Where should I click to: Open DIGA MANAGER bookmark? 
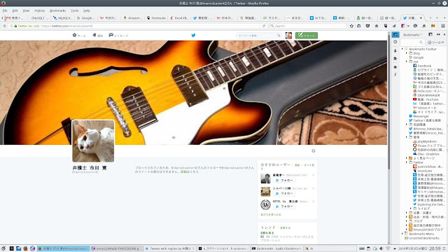click(x=426, y=95)
